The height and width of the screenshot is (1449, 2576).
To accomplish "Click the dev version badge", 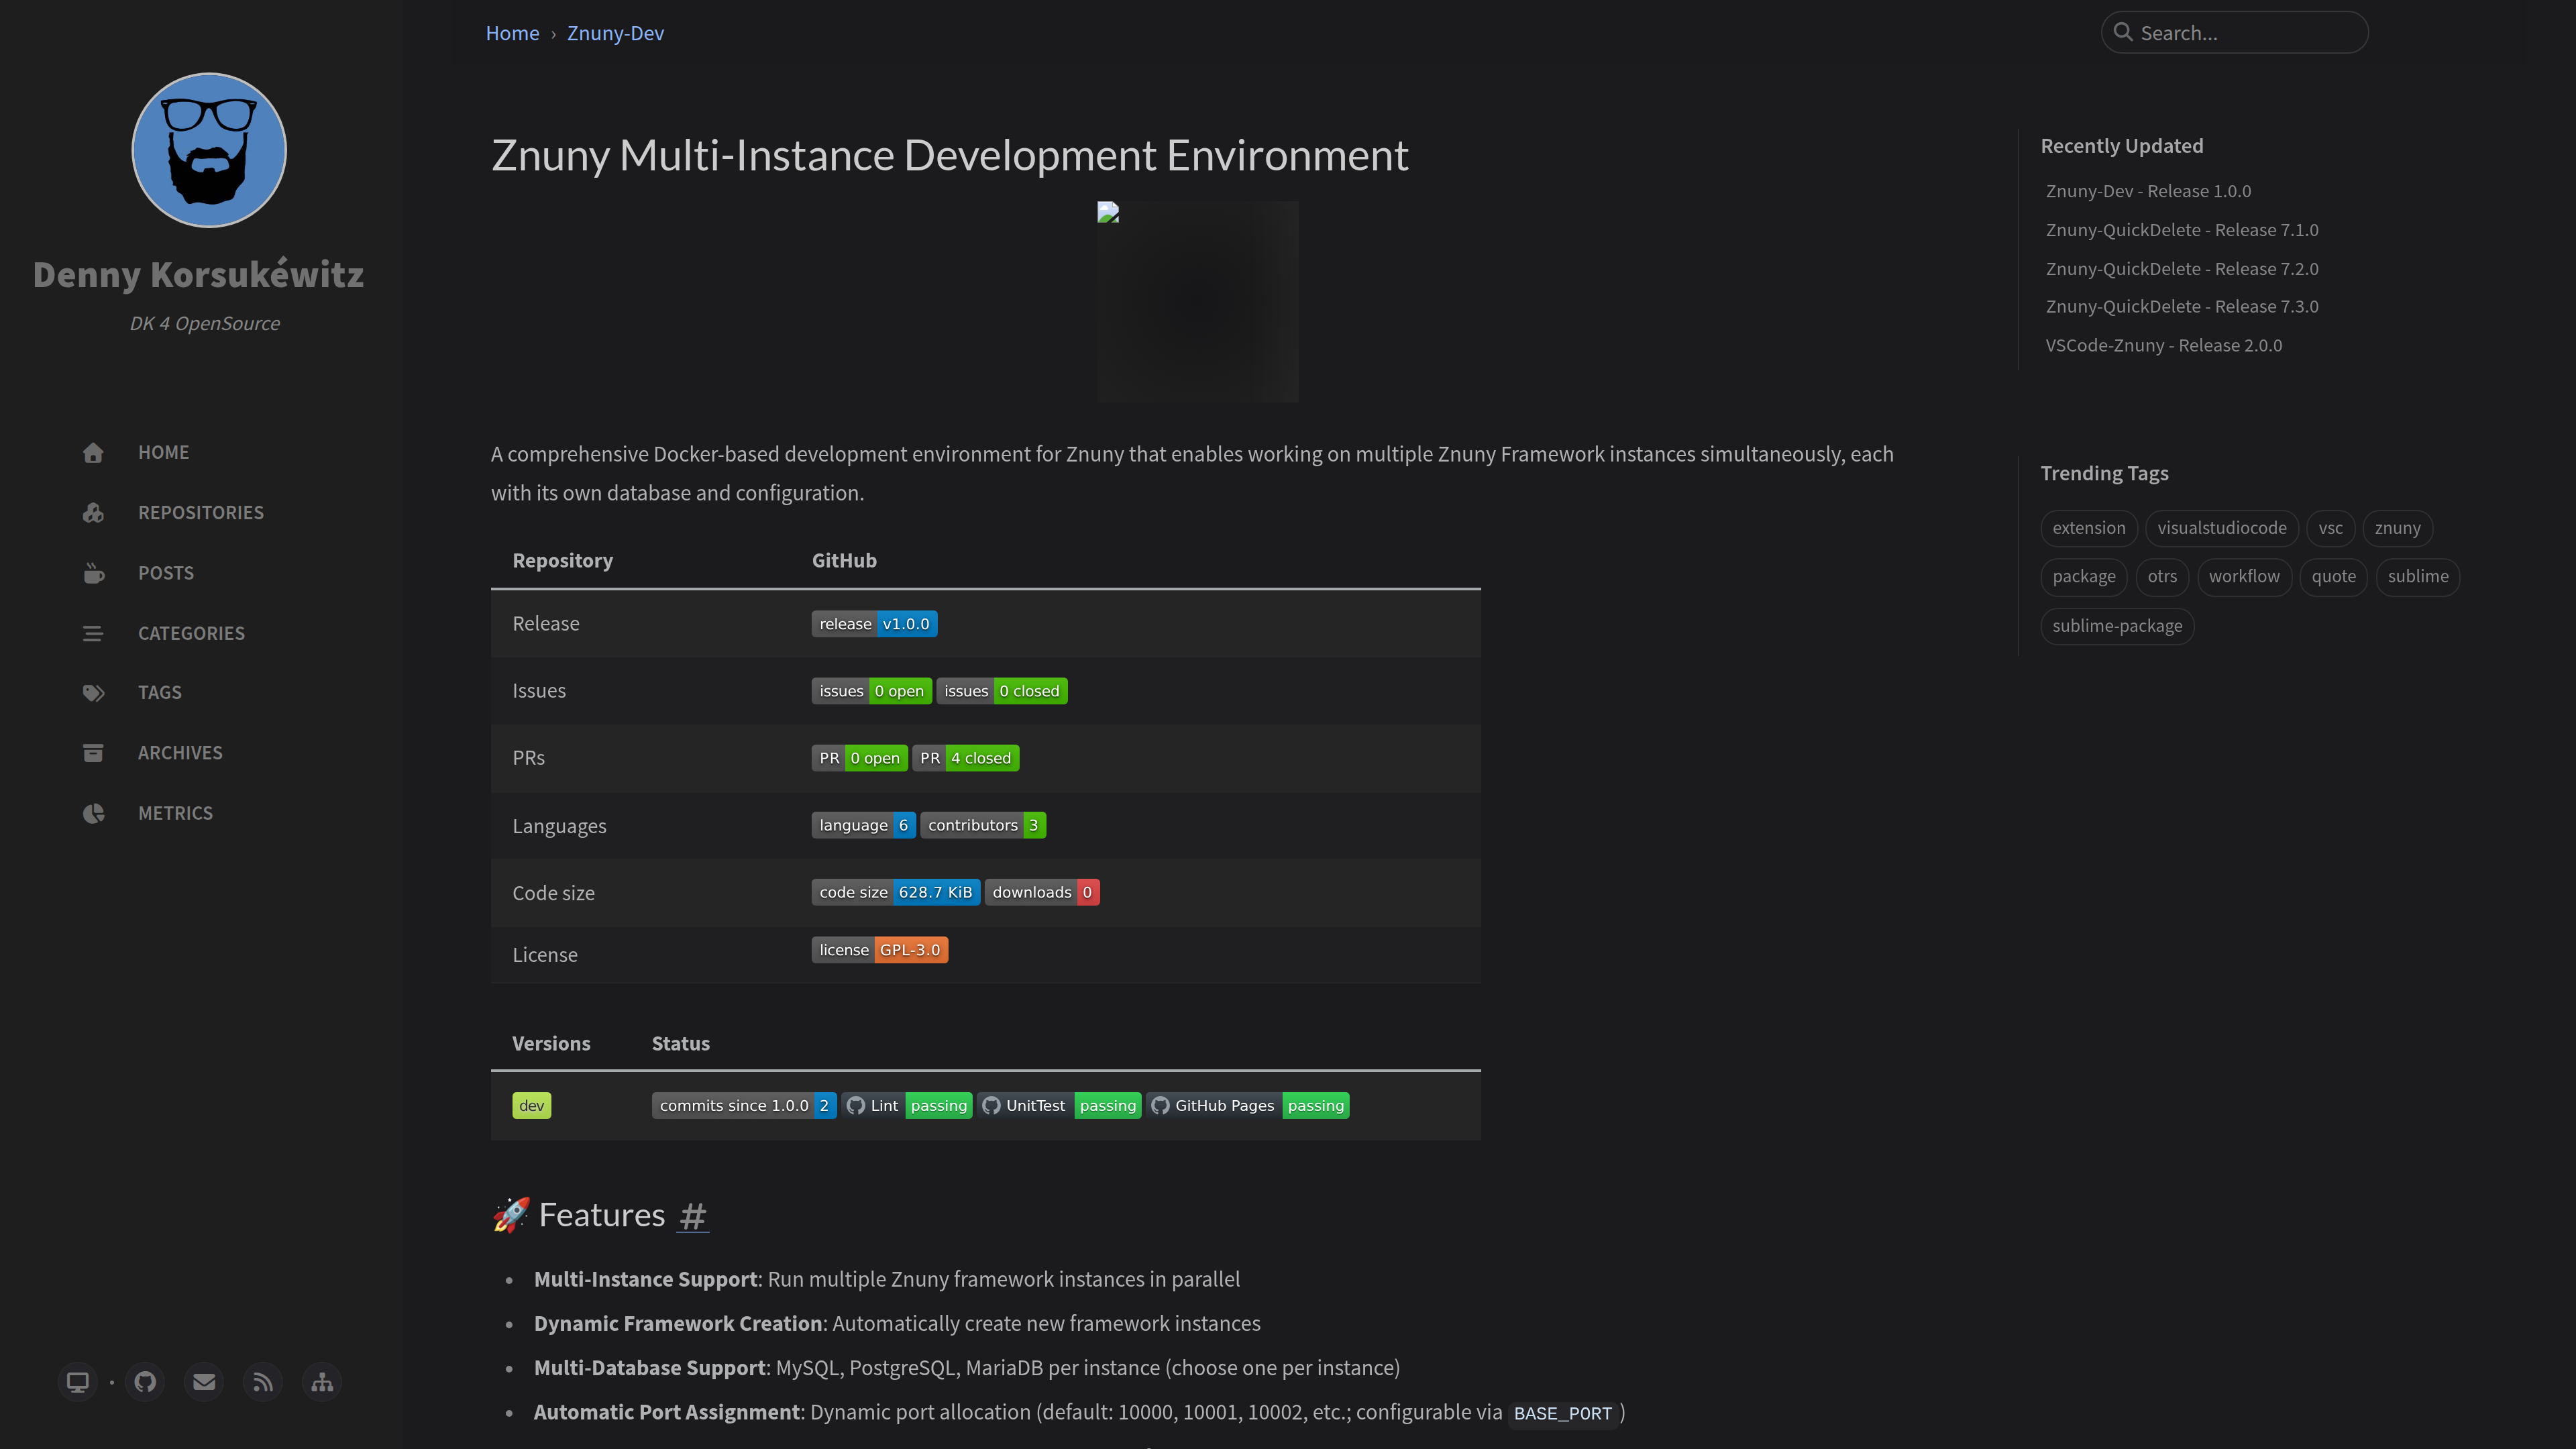I will point(531,1105).
